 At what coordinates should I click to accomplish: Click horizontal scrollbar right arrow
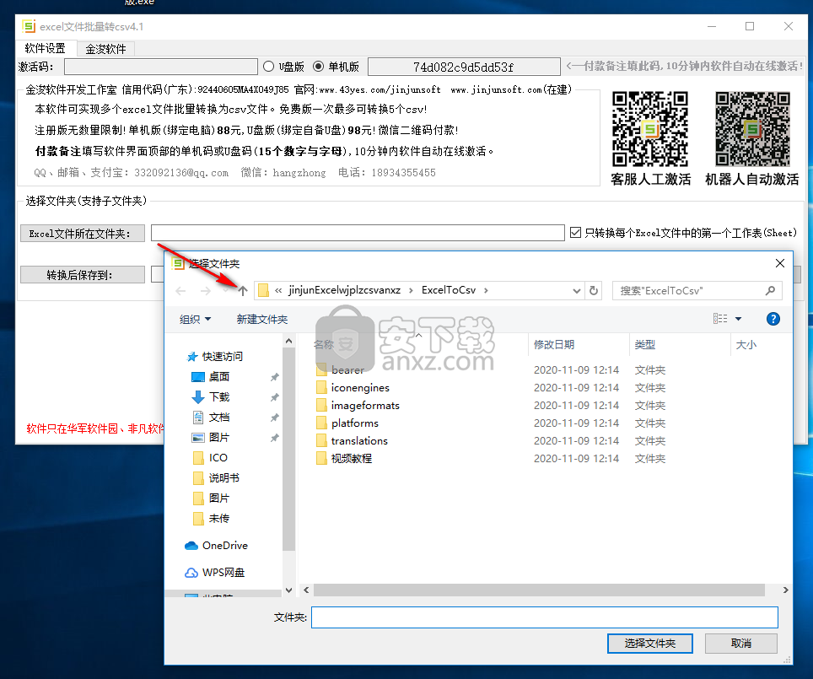[785, 590]
